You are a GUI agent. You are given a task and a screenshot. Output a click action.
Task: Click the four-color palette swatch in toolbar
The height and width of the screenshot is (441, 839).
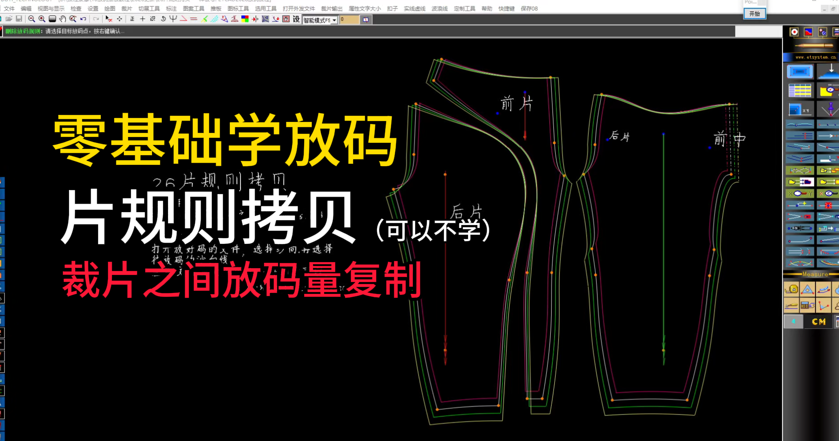(x=244, y=19)
